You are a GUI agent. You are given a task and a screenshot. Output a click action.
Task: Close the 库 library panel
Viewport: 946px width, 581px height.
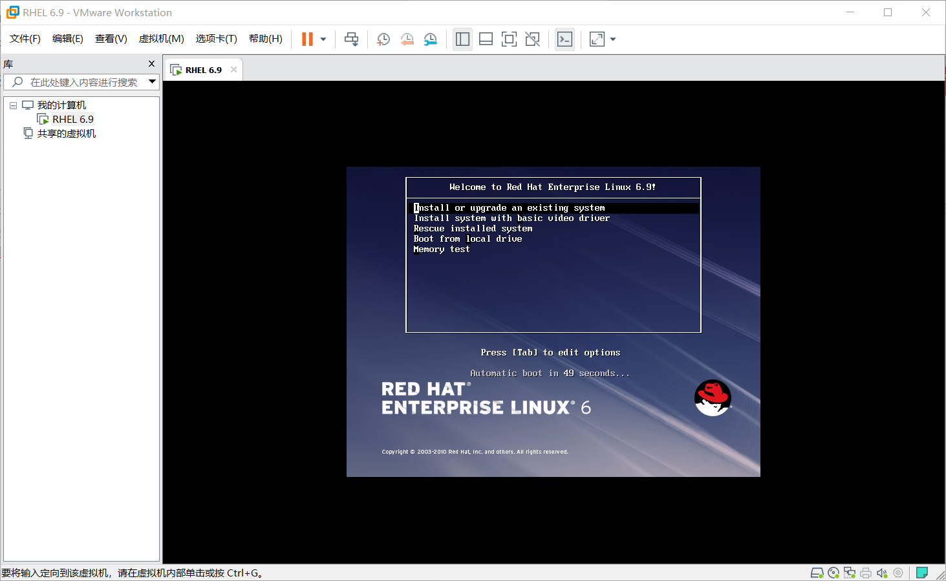[152, 63]
